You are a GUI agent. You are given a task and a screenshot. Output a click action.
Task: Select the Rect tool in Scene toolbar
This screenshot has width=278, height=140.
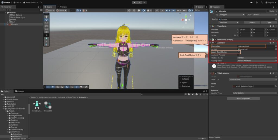tap(46, 29)
